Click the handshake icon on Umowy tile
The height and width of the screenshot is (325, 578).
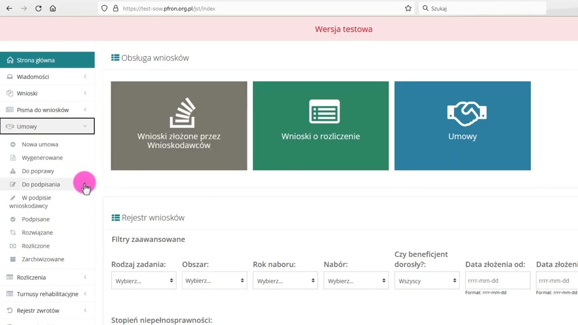coord(466,113)
